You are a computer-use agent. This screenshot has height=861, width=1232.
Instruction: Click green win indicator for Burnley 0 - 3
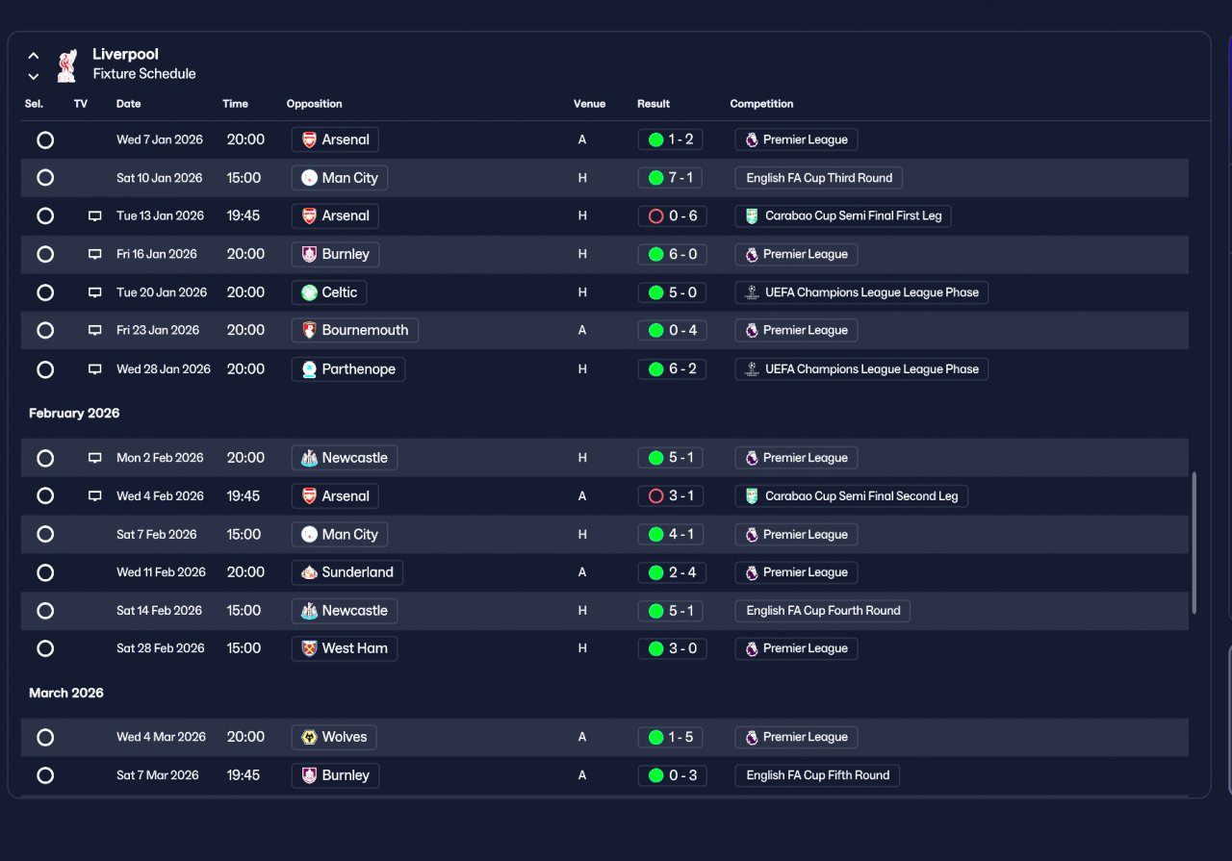coord(656,775)
